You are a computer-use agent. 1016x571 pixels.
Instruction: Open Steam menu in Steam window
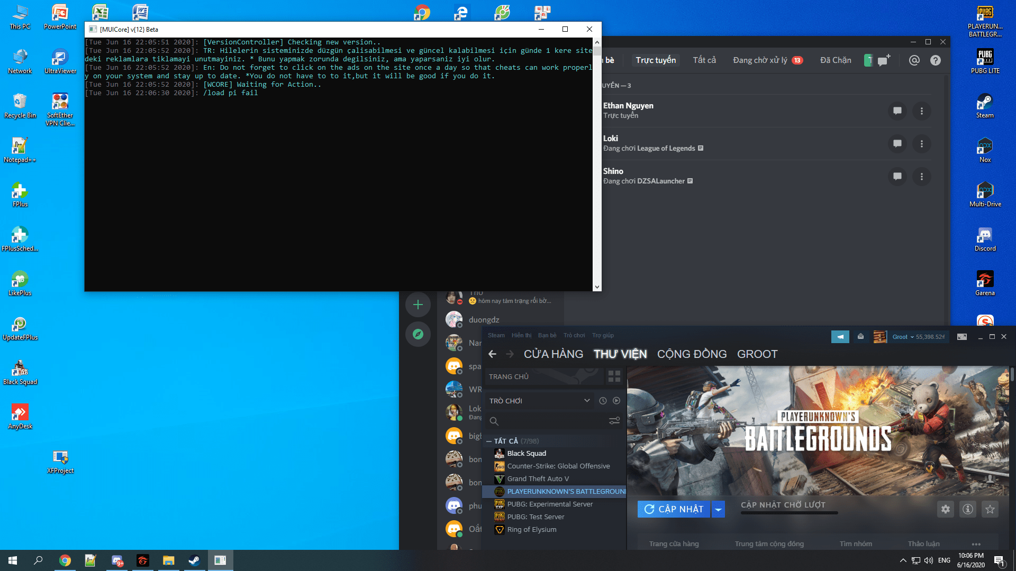click(x=496, y=335)
